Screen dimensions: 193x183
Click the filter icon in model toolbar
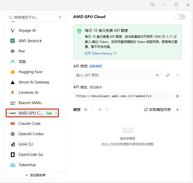pos(107,110)
